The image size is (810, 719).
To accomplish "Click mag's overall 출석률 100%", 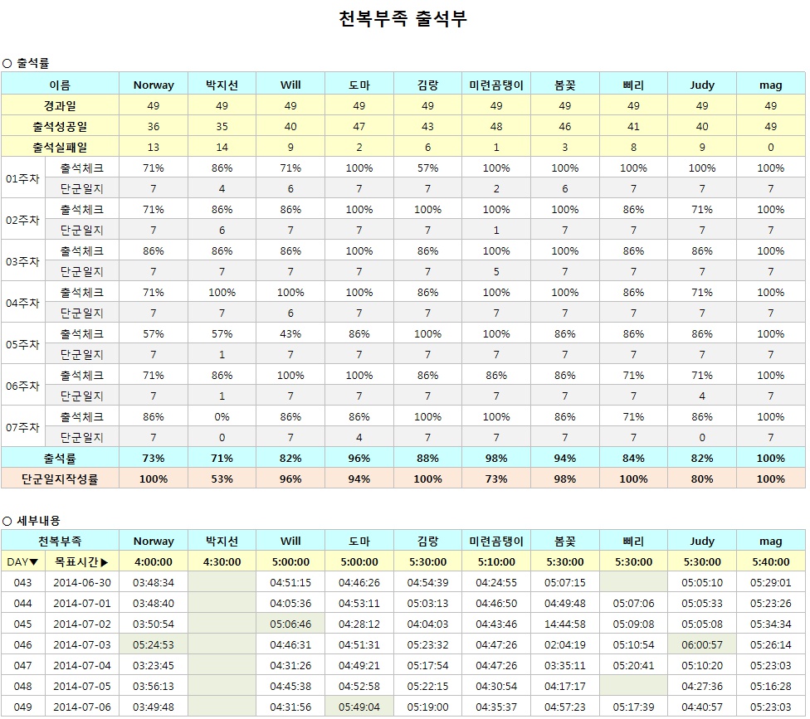I will (771, 458).
